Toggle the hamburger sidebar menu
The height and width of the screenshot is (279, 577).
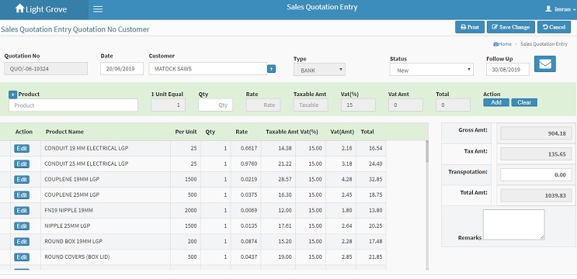(x=98, y=9)
